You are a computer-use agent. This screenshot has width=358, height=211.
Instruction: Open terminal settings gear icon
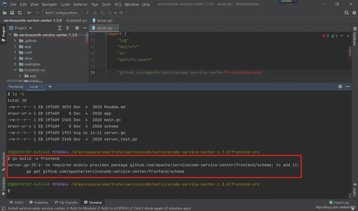pos(340,86)
